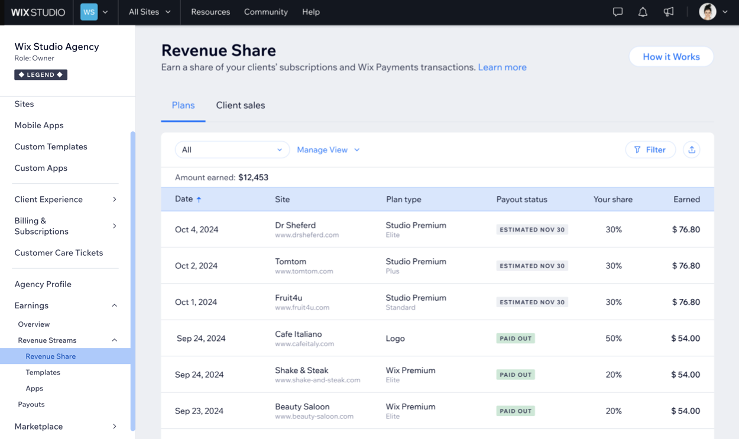This screenshot has height=439, width=739.
Task: Open the user profile avatar
Action: 708,12
